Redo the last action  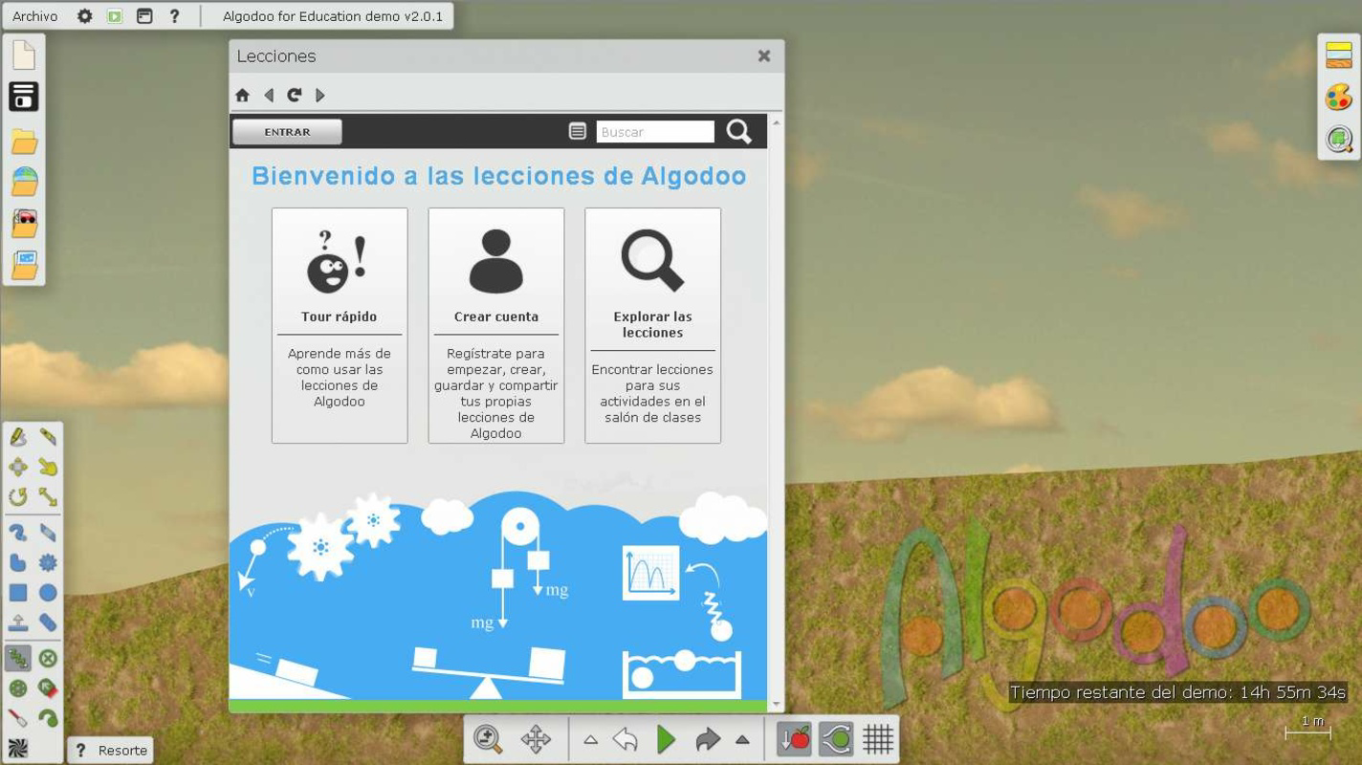coord(708,738)
